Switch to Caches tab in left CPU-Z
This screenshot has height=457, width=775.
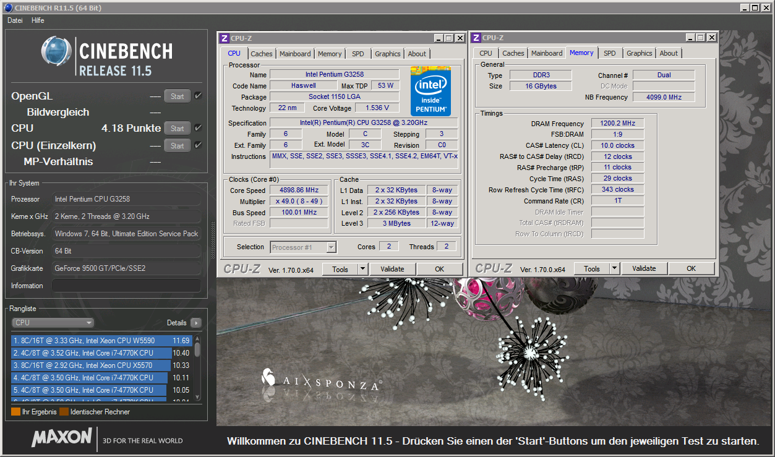262,54
